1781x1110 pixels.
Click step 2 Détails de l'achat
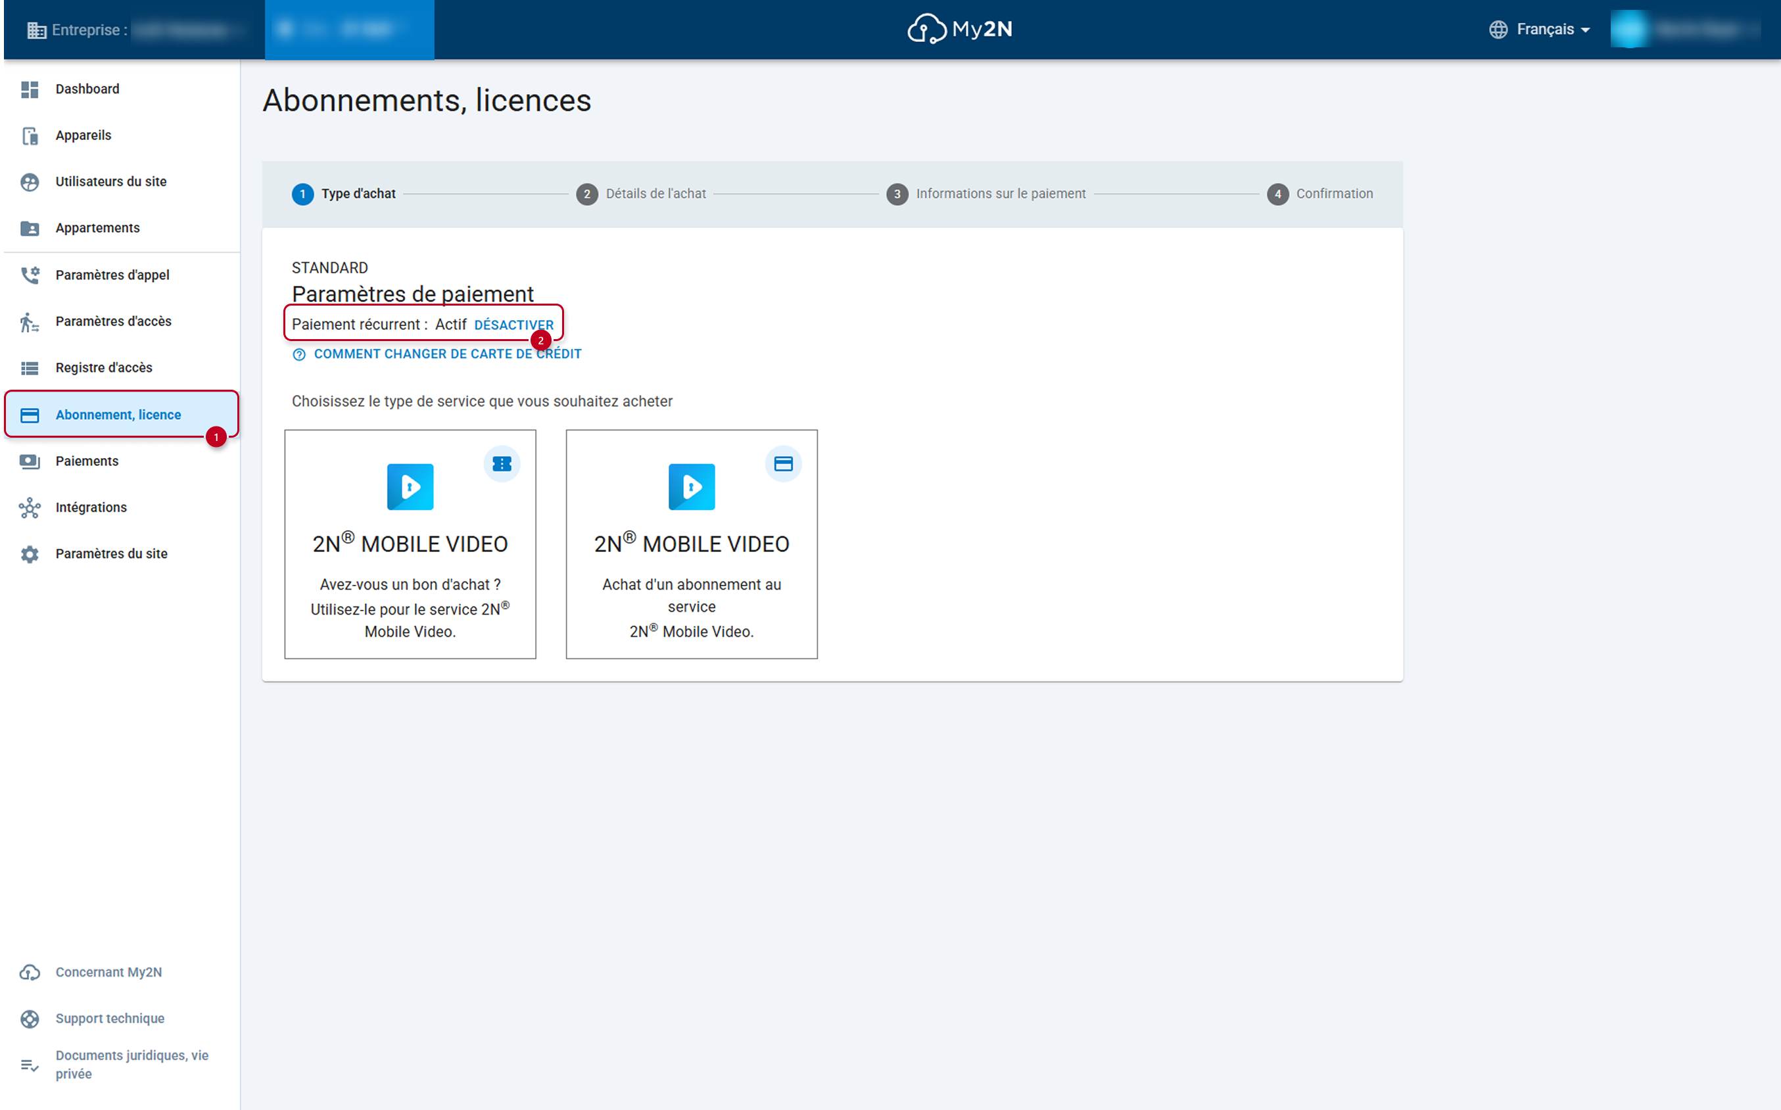pyautogui.click(x=641, y=195)
